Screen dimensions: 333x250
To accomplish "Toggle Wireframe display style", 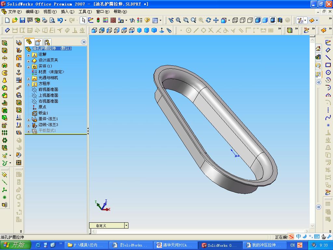I will point(235,20).
